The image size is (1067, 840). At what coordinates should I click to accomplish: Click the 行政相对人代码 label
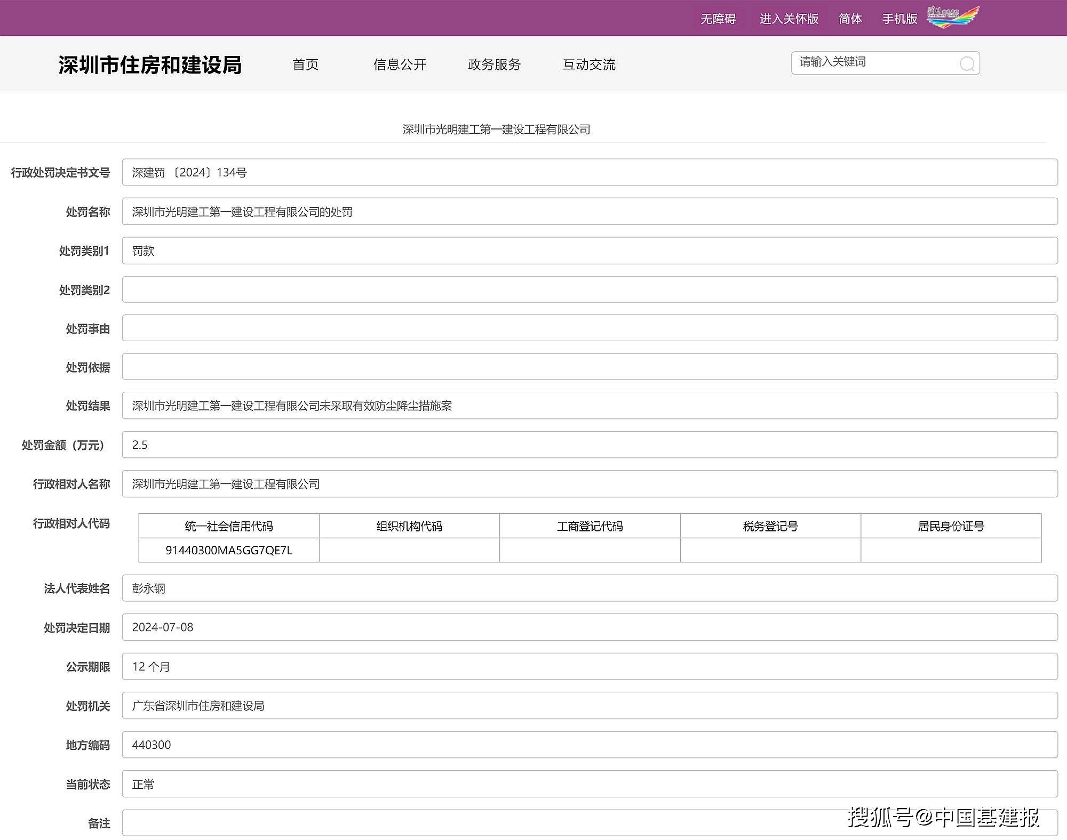tap(71, 523)
